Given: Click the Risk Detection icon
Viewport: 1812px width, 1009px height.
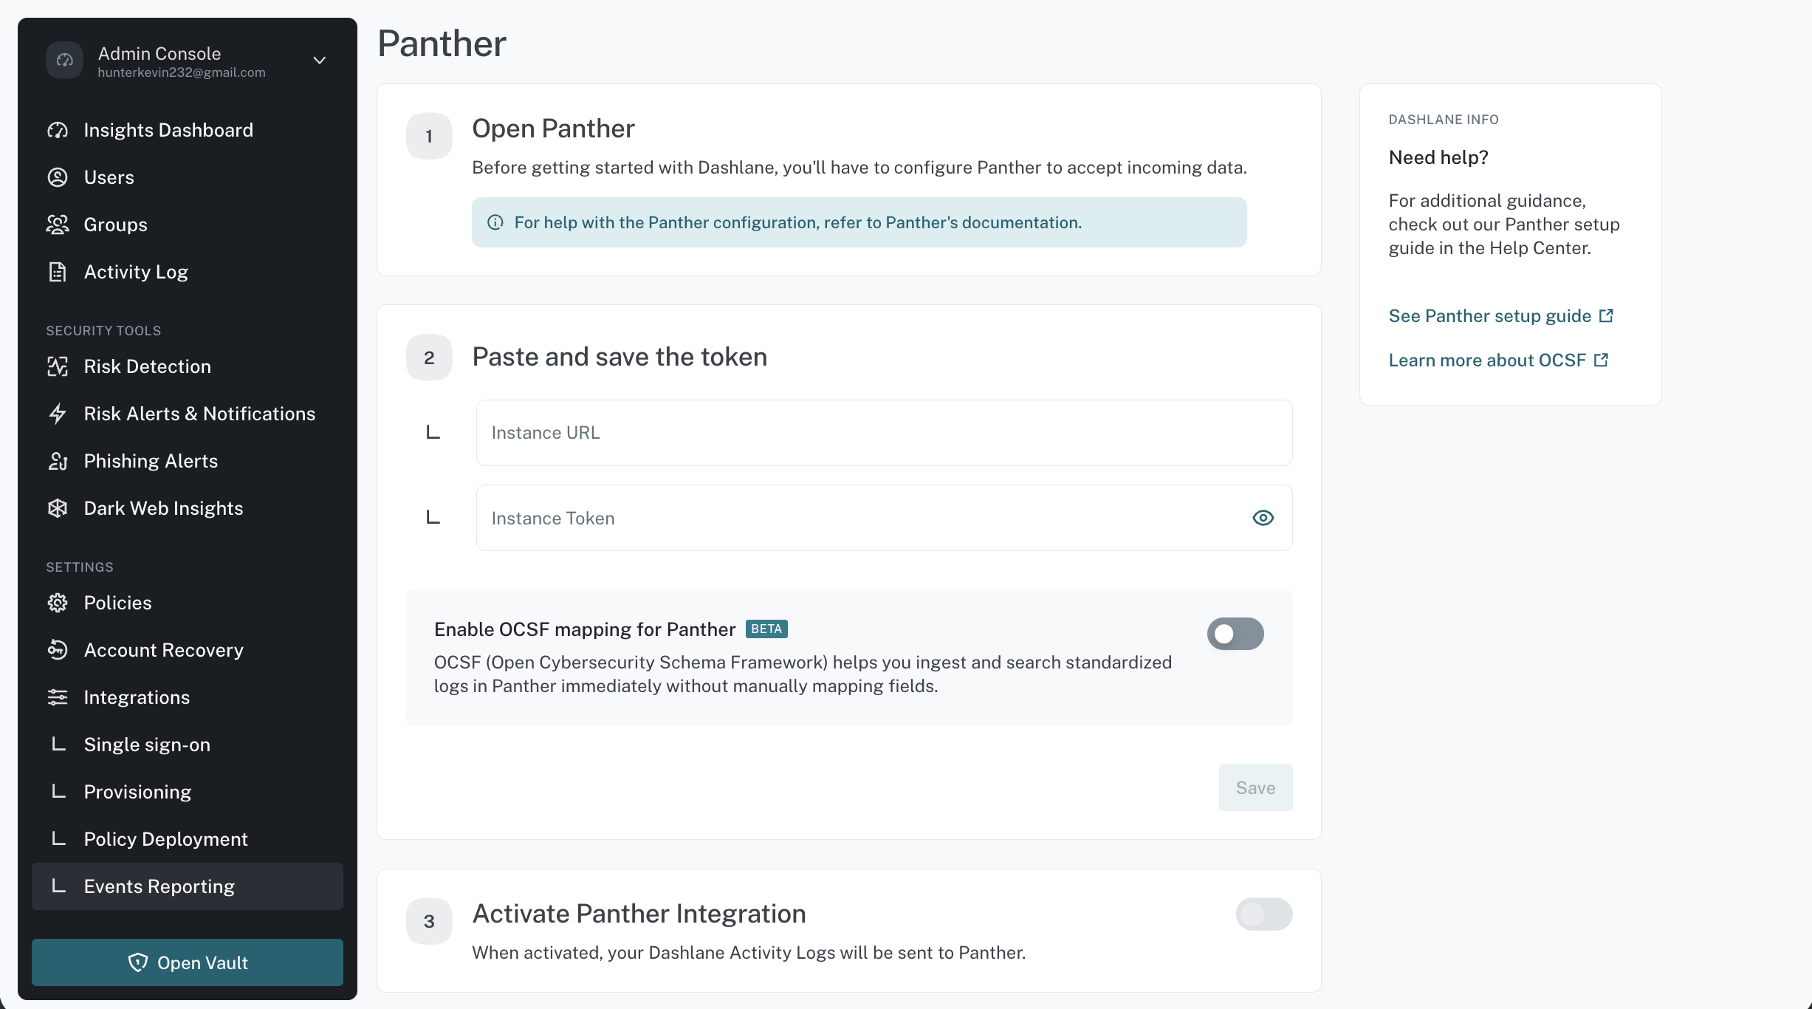Looking at the screenshot, I should pos(58,366).
